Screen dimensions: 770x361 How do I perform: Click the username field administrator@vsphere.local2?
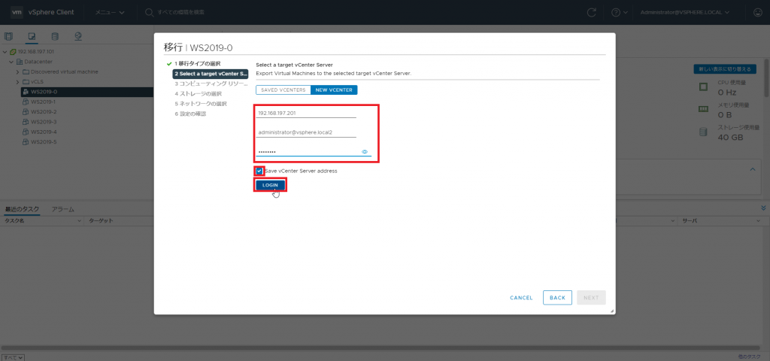(x=306, y=133)
